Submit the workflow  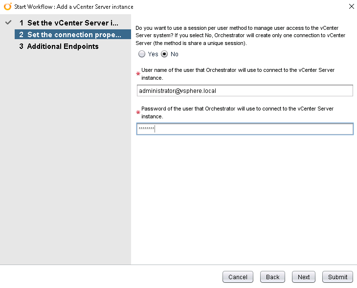337,277
